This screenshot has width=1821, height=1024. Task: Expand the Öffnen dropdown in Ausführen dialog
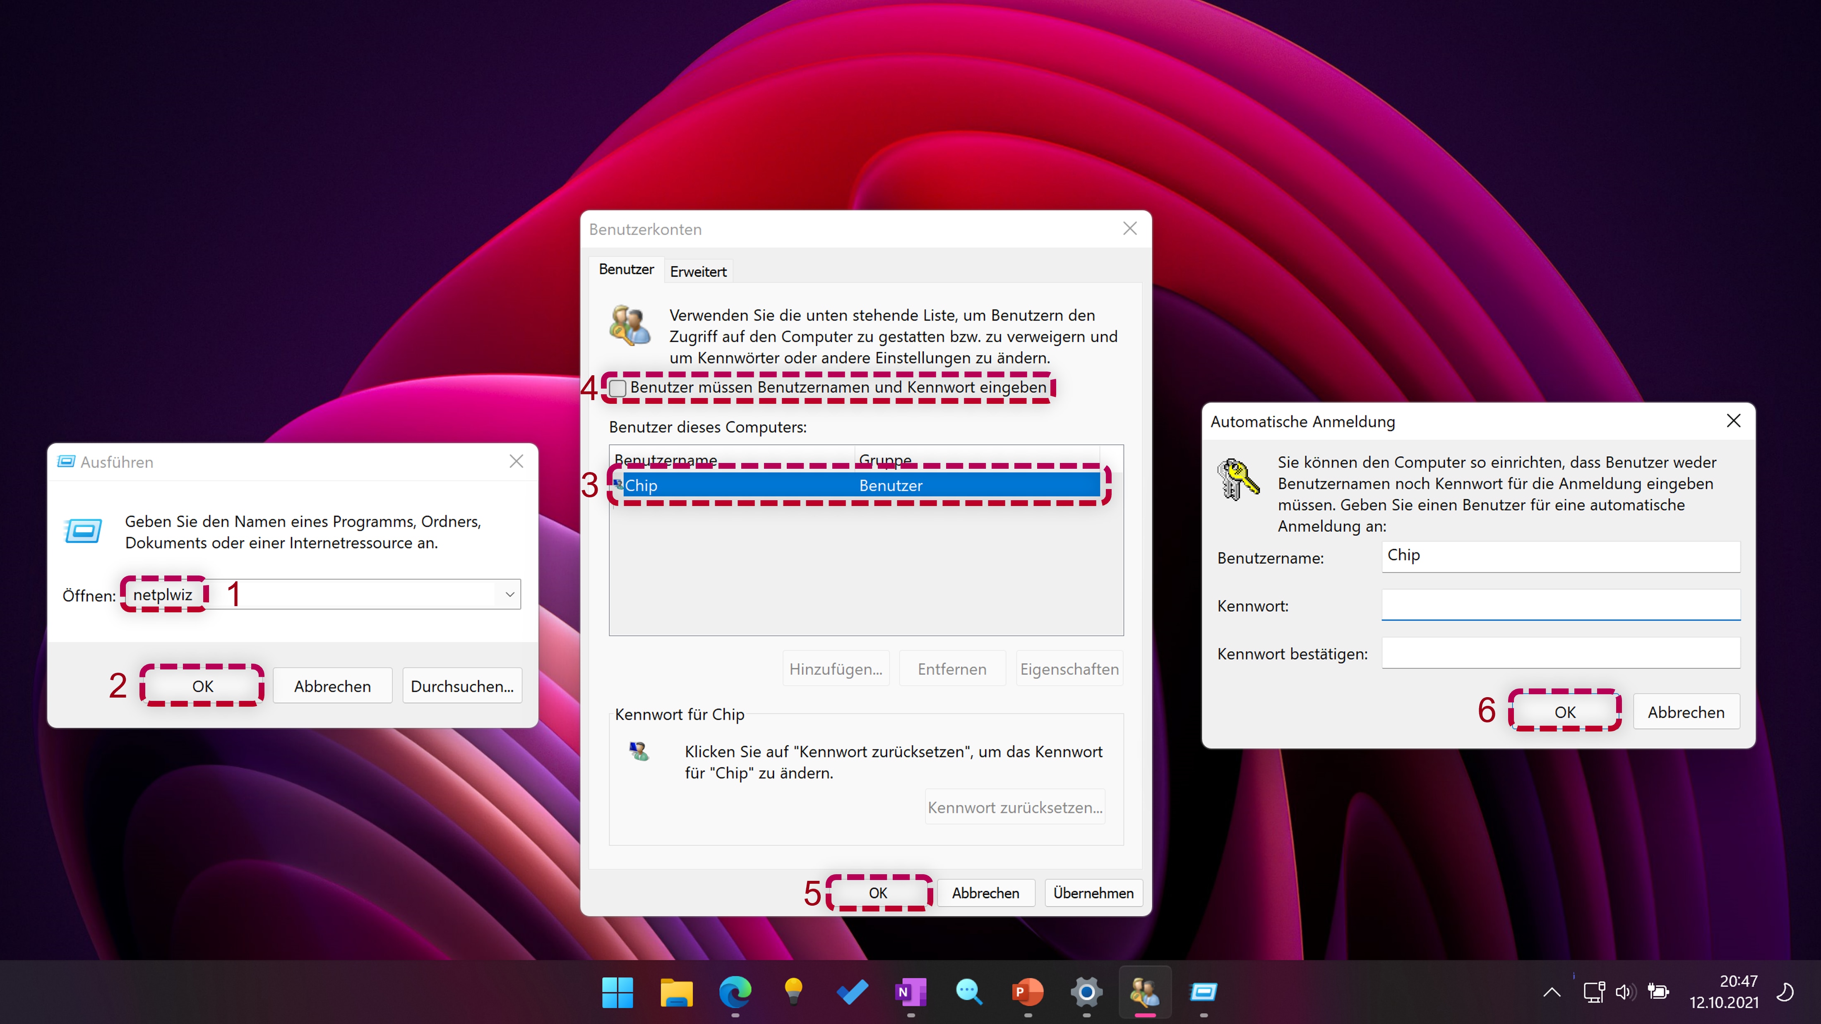click(x=510, y=594)
